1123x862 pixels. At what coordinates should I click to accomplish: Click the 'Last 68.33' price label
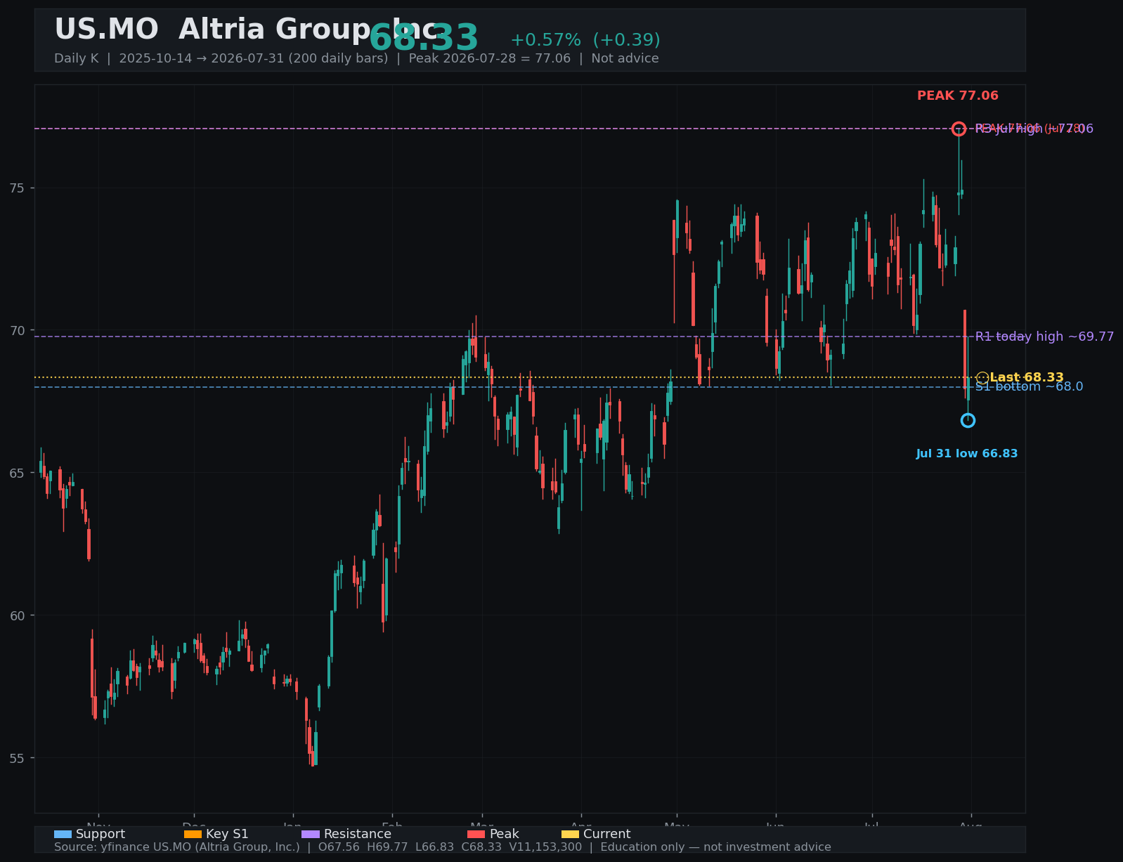tap(1027, 377)
